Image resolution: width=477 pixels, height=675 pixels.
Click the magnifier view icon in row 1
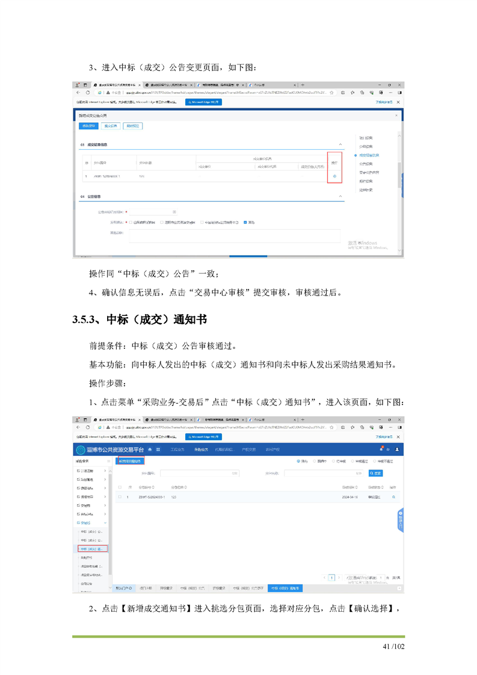[x=393, y=498]
